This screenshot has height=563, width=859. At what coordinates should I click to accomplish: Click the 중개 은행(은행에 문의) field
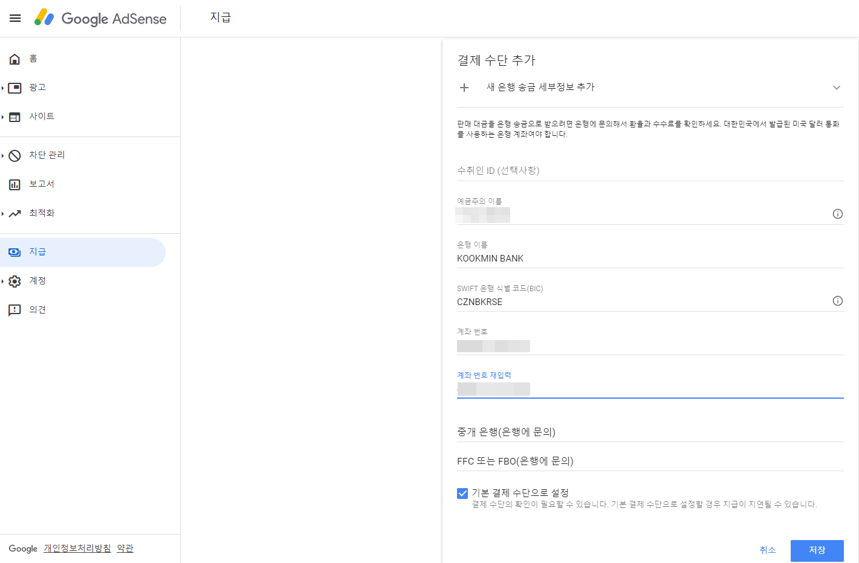650,432
